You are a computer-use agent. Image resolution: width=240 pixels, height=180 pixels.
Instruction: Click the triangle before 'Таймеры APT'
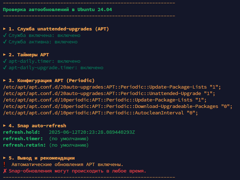(x=4, y=55)
